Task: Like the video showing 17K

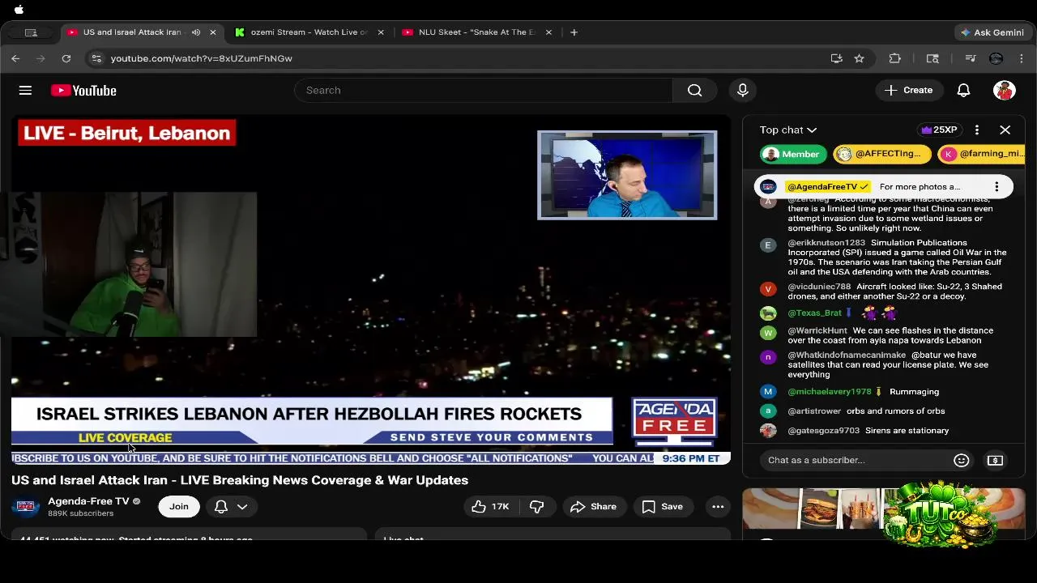Action: click(x=490, y=507)
